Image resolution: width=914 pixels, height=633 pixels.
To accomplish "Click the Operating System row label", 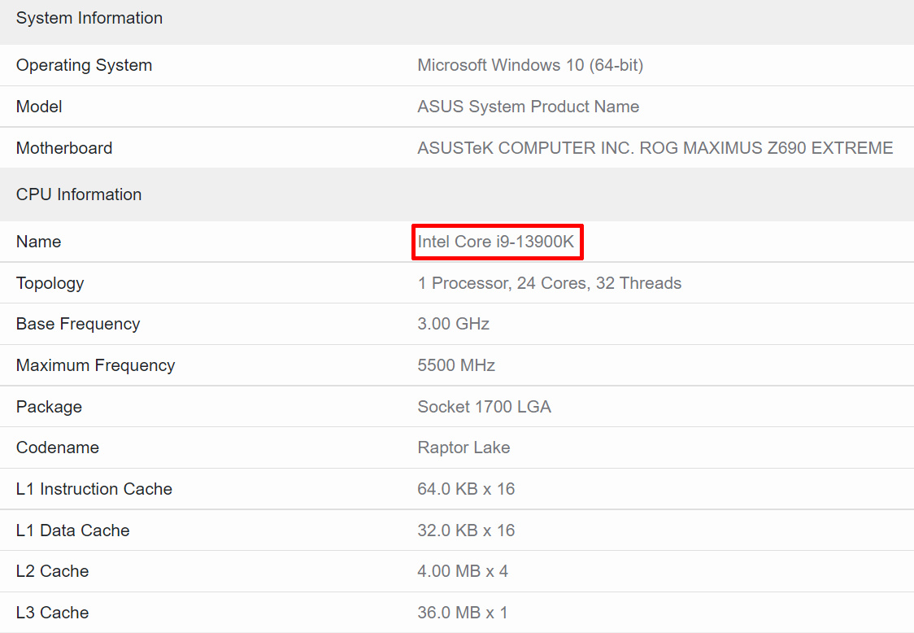I will tap(84, 65).
